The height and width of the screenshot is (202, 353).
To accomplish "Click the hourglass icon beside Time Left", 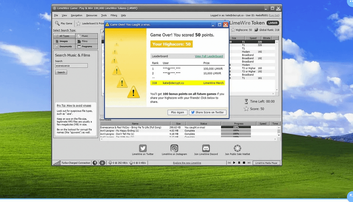I will [x=246, y=102].
